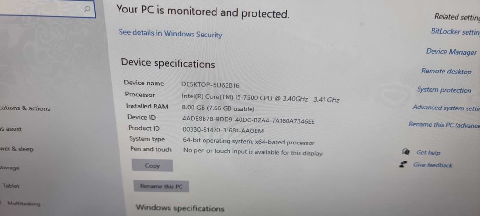The image size is (480, 216).
Task: Open Power & sleep settings
Action: coord(17,149)
